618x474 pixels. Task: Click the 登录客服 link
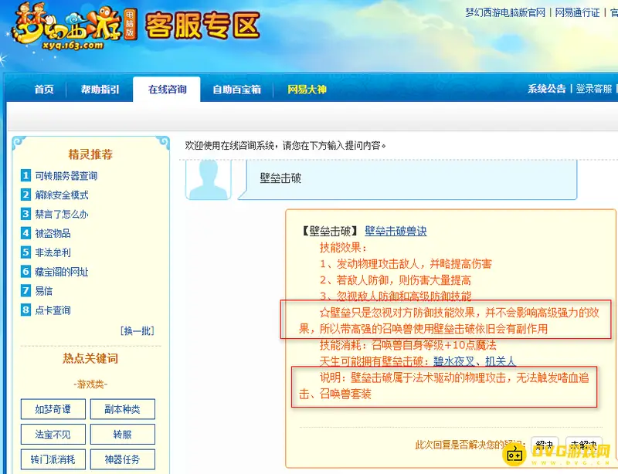594,89
